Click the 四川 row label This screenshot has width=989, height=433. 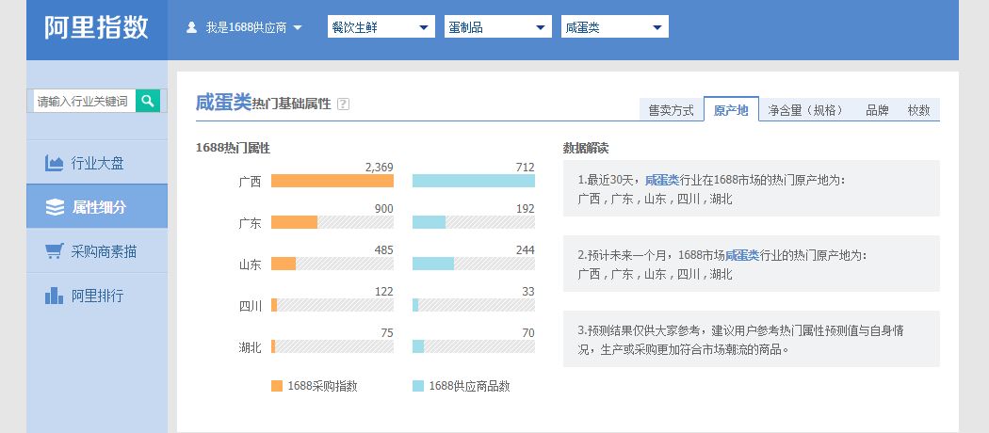tap(250, 306)
